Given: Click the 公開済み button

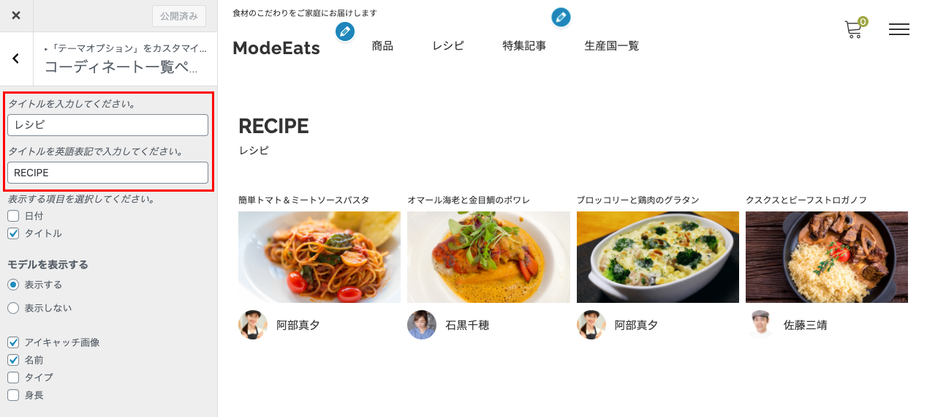Looking at the screenshot, I should [x=179, y=16].
